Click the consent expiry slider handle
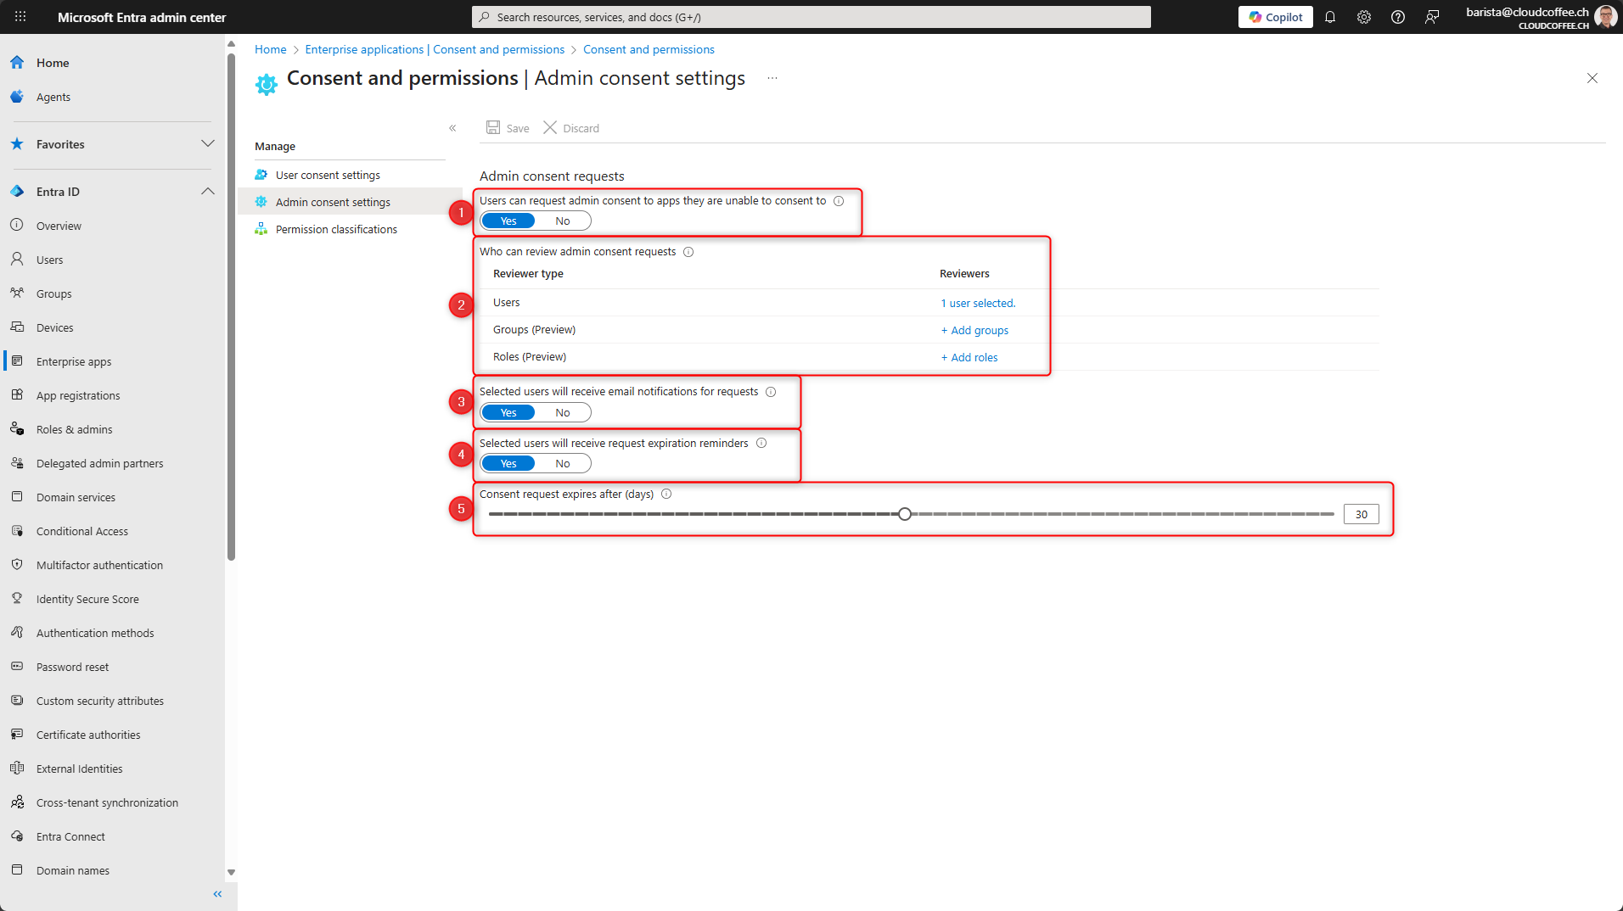The height and width of the screenshot is (911, 1623). click(905, 514)
